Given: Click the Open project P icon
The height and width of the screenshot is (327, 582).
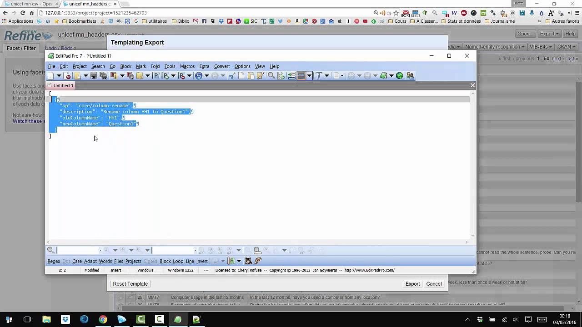Looking at the screenshot, I should click(156, 76).
